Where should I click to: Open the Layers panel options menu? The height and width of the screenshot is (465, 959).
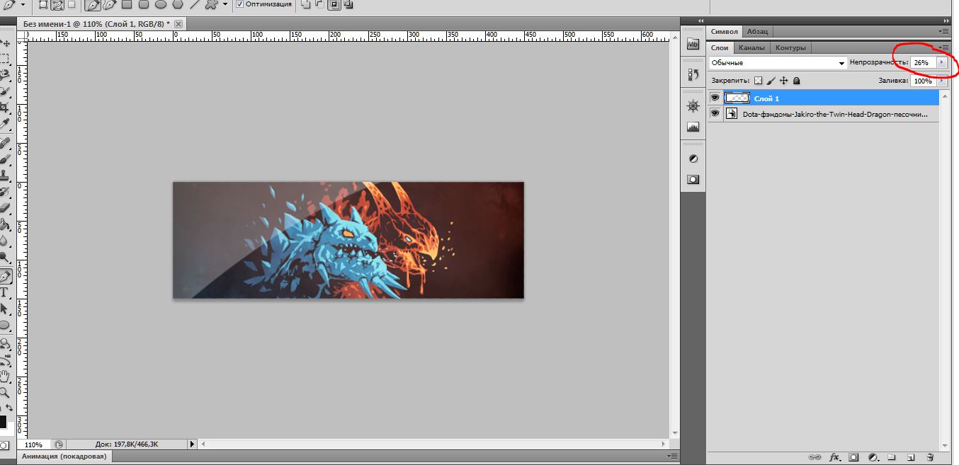coord(944,47)
